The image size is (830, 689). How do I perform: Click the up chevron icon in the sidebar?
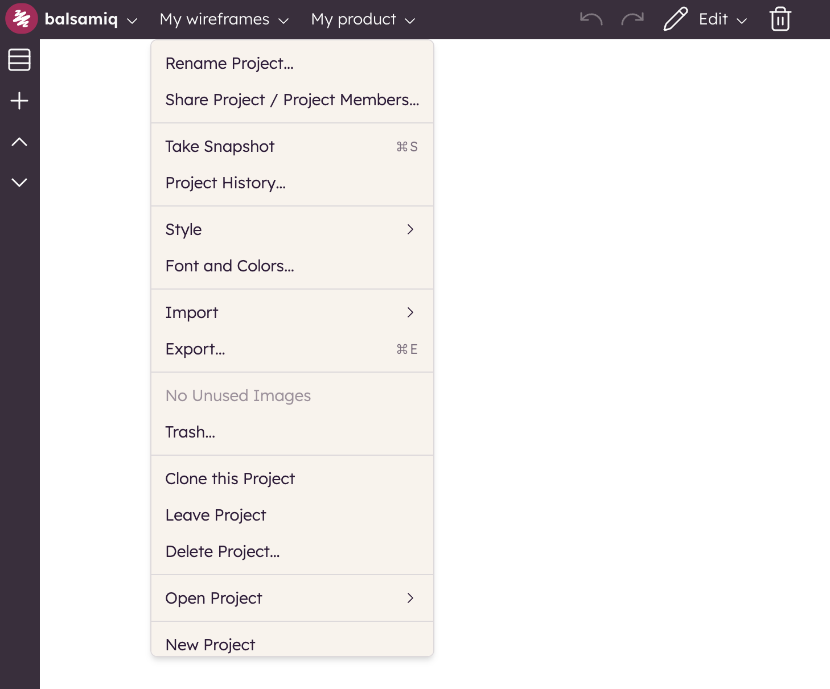pos(19,142)
